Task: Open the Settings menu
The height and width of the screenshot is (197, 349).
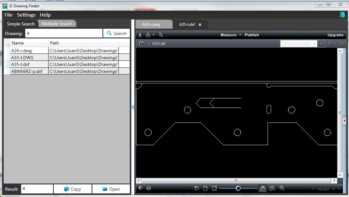Action: 26,15
